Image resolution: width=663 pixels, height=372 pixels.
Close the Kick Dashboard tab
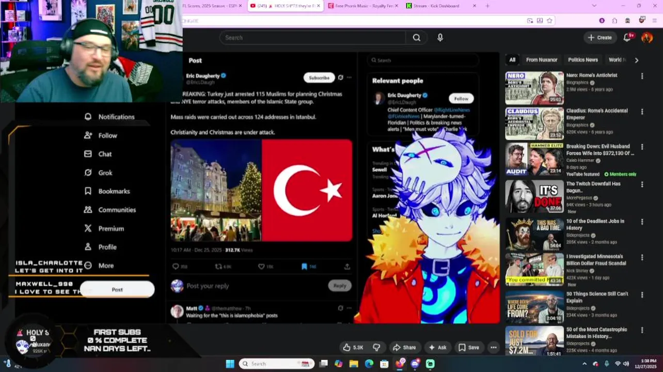pos(475,6)
